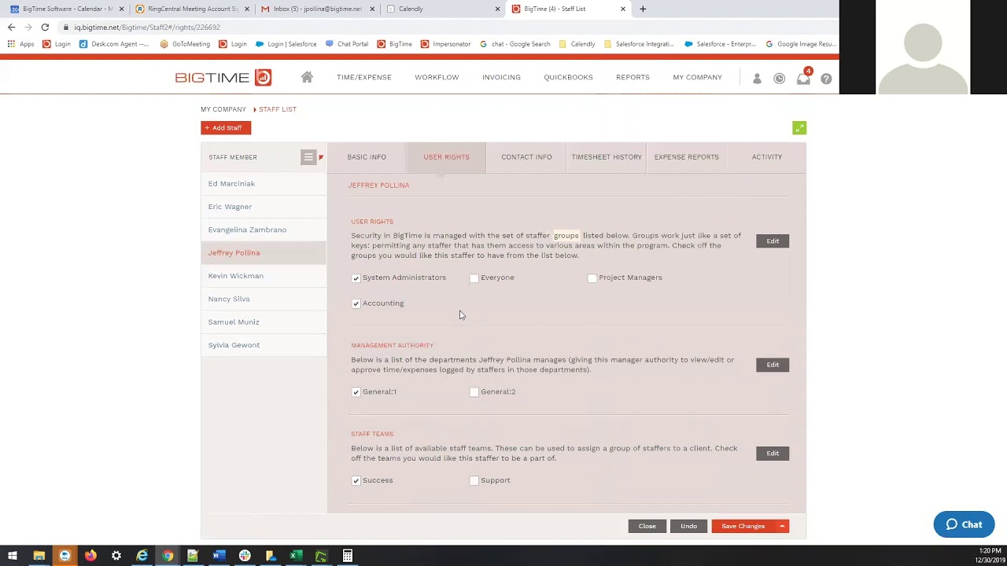1007x566 pixels.
Task: Open staff member list menu icon
Action: (x=308, y=157)
